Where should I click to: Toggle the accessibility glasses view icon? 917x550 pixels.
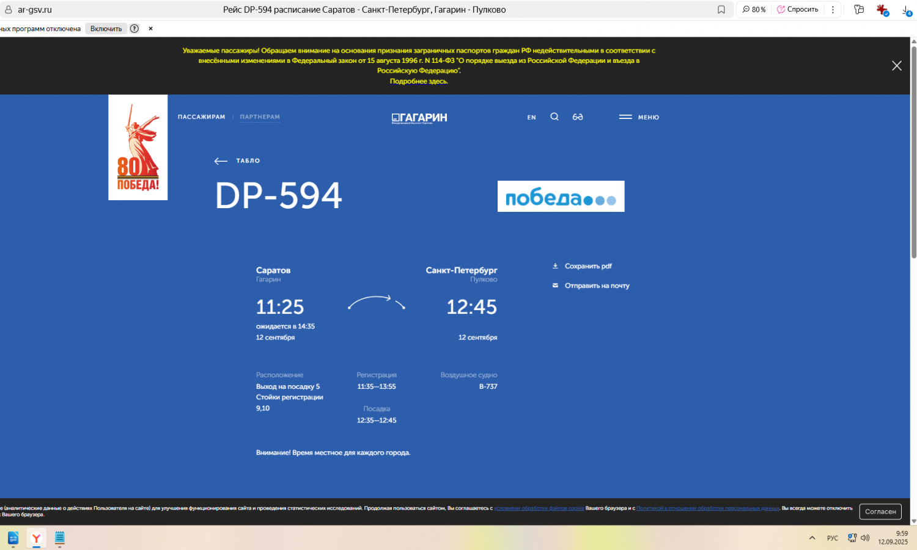(578, 117)
